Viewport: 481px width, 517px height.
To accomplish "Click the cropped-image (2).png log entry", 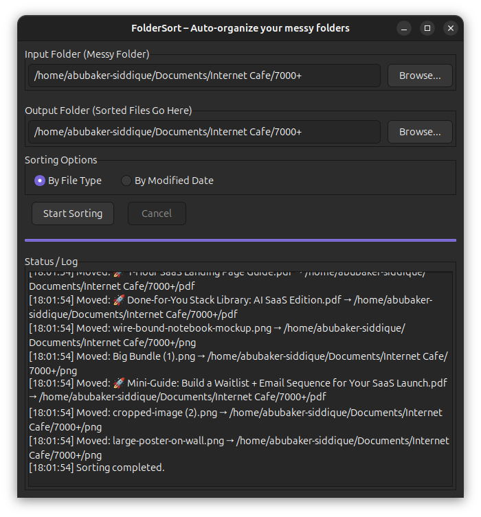I will pyautogui.click(x=165, y=413).
